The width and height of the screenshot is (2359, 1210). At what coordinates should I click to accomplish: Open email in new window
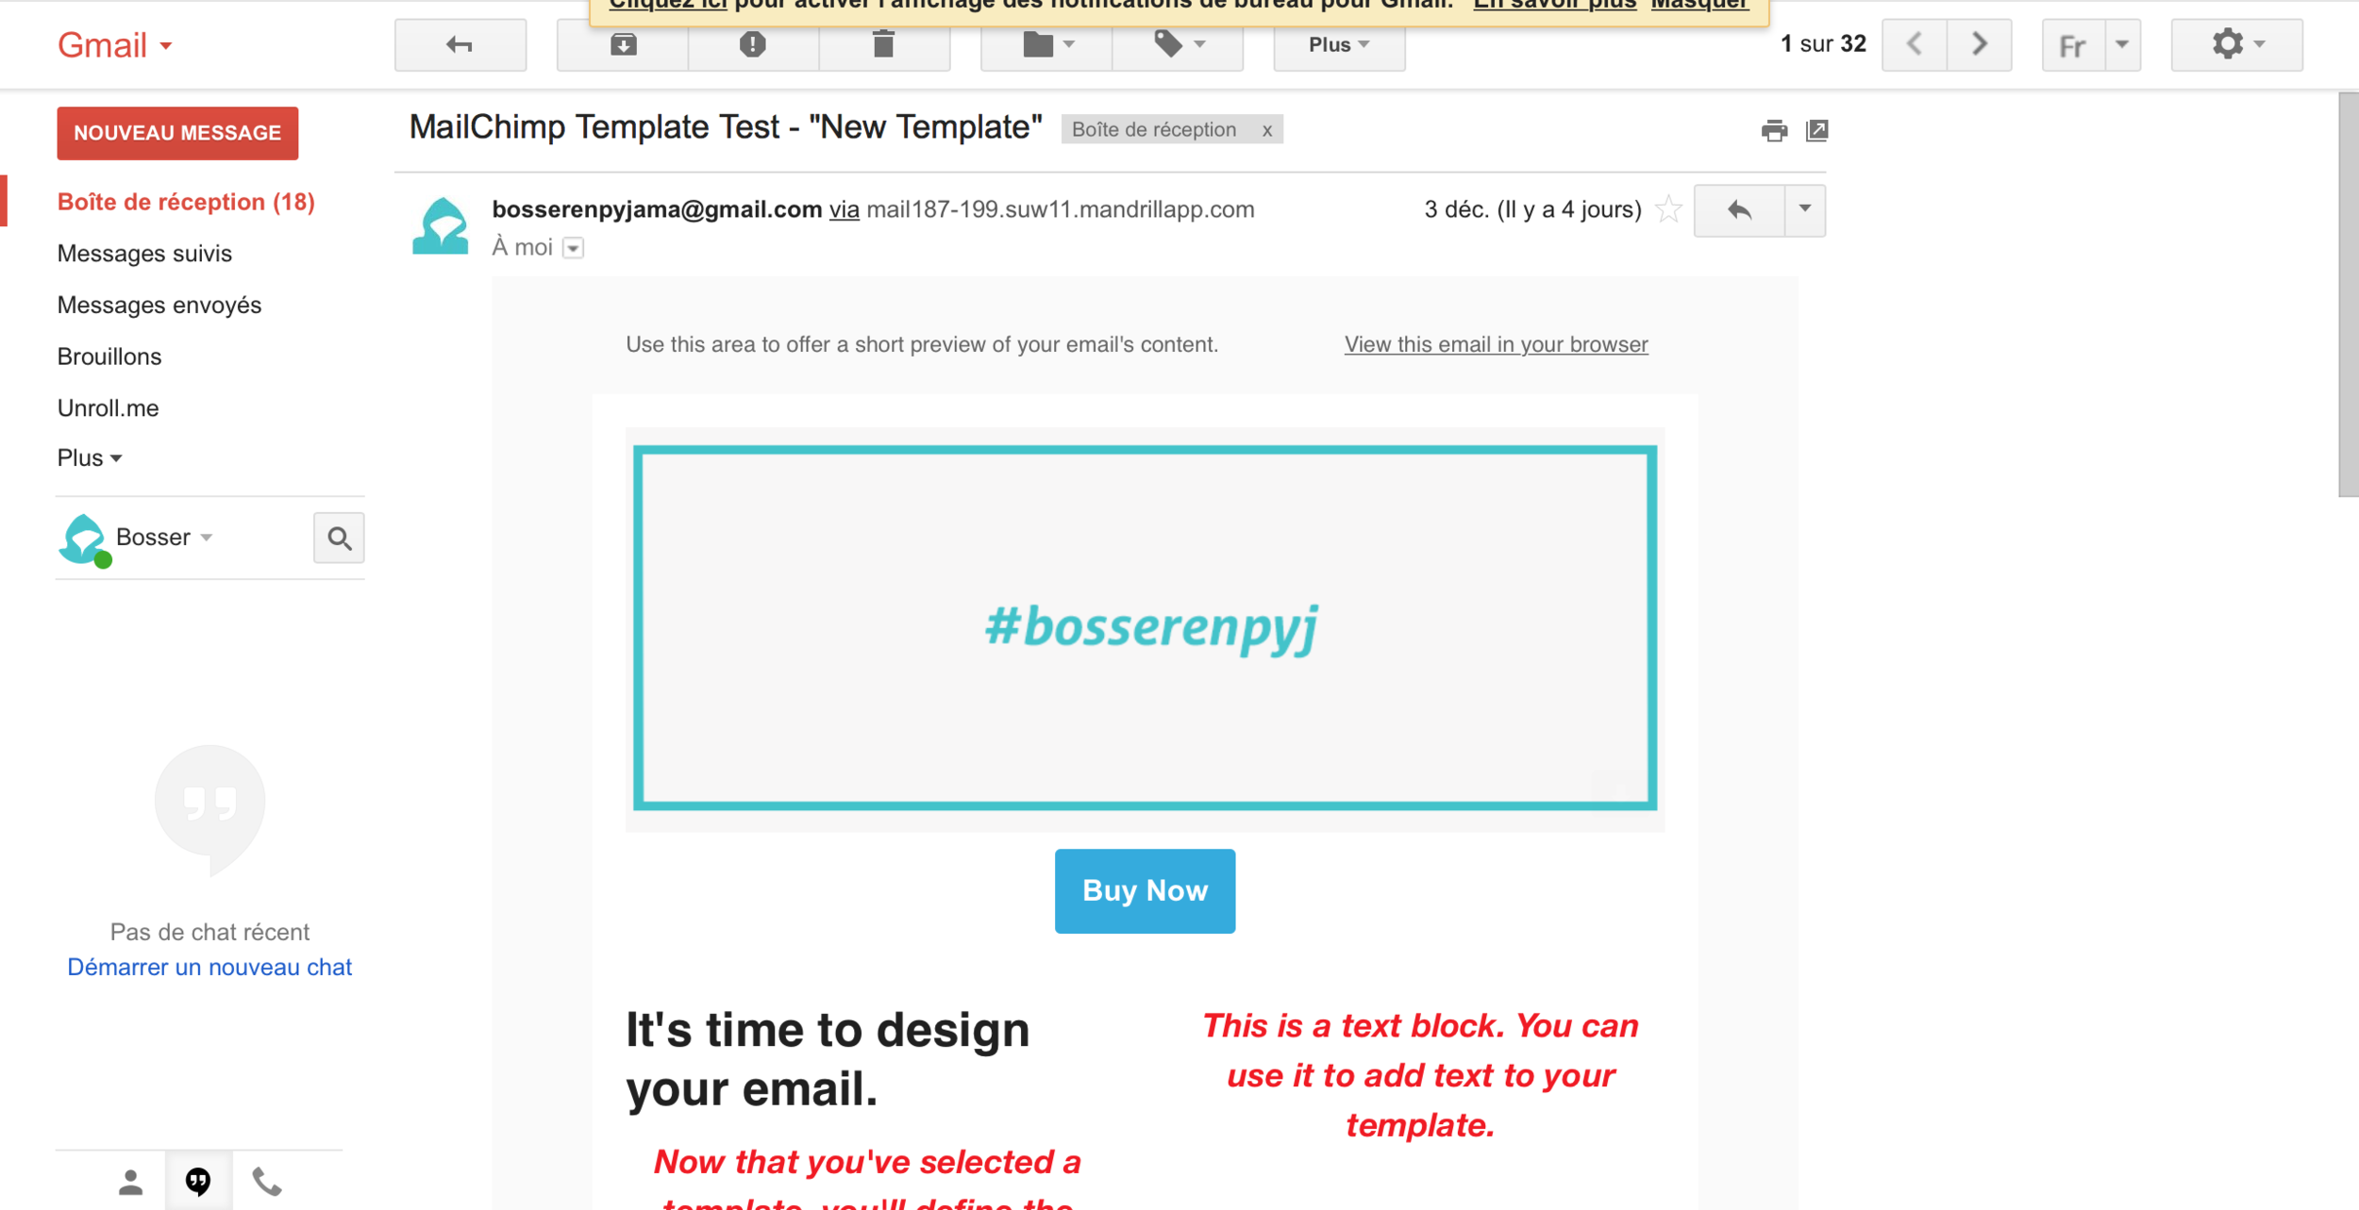tap(1816, 131)
